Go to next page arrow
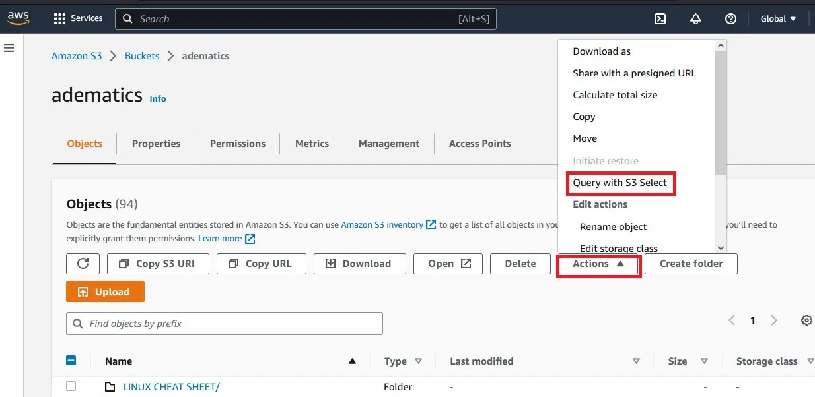 [x=774, y=321]
